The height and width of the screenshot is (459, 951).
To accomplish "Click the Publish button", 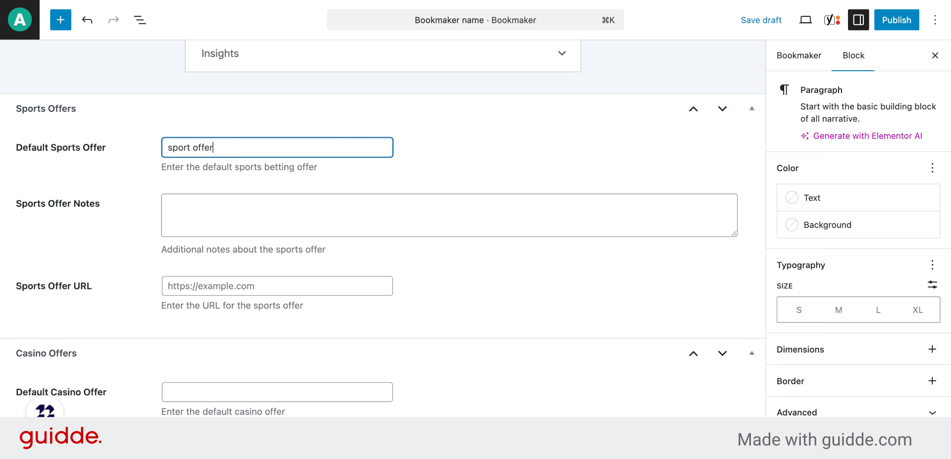I will click(896, 20).
